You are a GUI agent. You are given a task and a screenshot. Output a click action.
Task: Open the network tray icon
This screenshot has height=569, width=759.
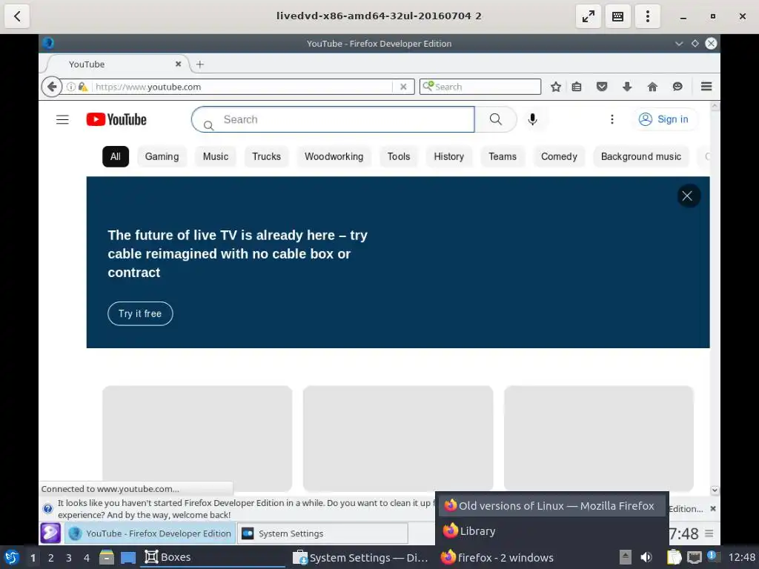694,557
